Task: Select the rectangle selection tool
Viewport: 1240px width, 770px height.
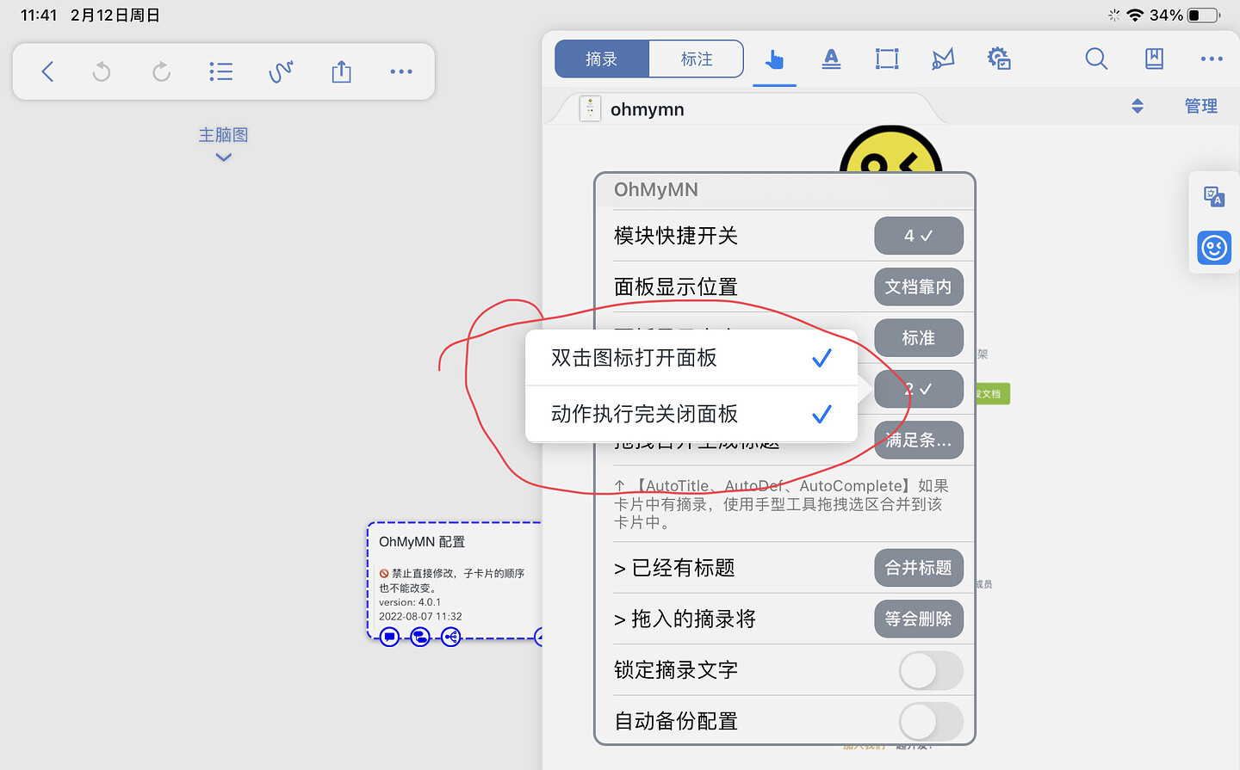Action: pyautogui.click(x=887, y=59)
